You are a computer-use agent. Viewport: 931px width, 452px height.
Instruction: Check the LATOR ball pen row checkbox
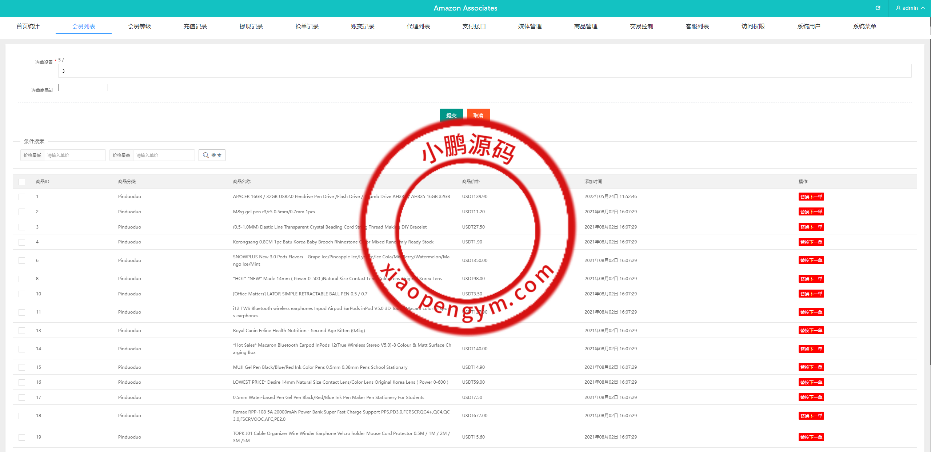[22, 294]
